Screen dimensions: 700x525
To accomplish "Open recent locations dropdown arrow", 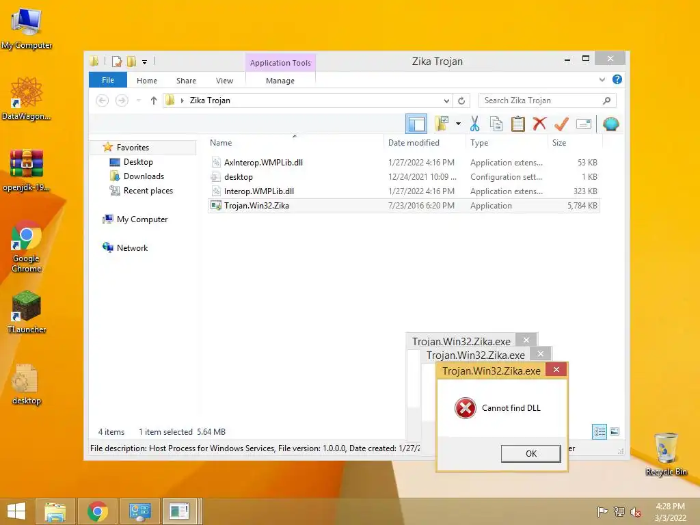I will tap(138, 100).
